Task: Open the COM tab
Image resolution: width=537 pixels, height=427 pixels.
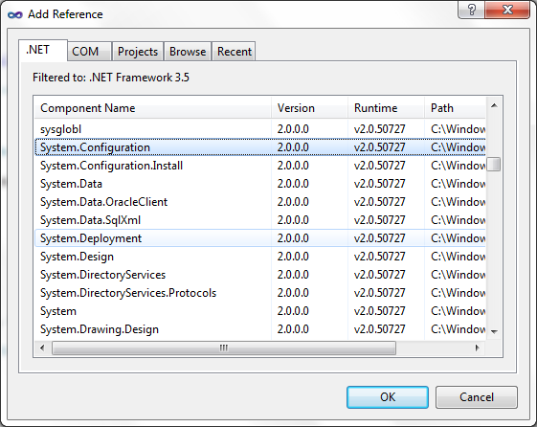Action: tap(89, 52)
